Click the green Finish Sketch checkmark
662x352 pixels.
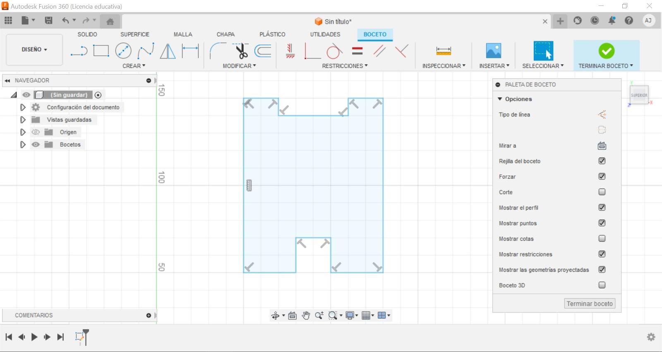[606, 51]
